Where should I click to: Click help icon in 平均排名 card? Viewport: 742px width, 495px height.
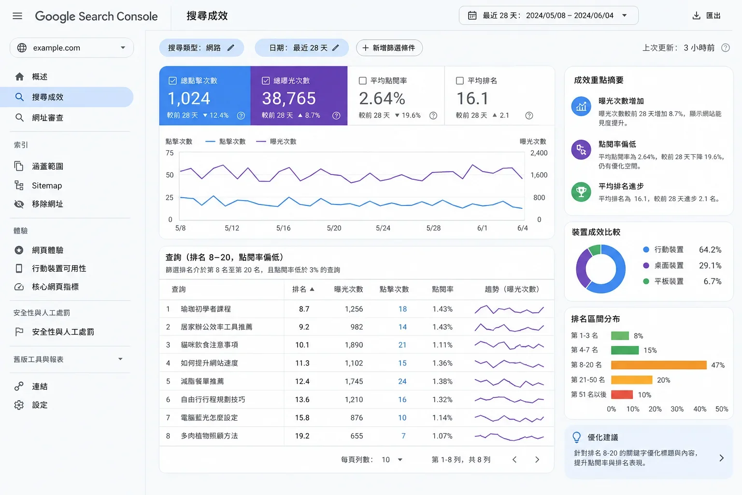tap(529, 116)
